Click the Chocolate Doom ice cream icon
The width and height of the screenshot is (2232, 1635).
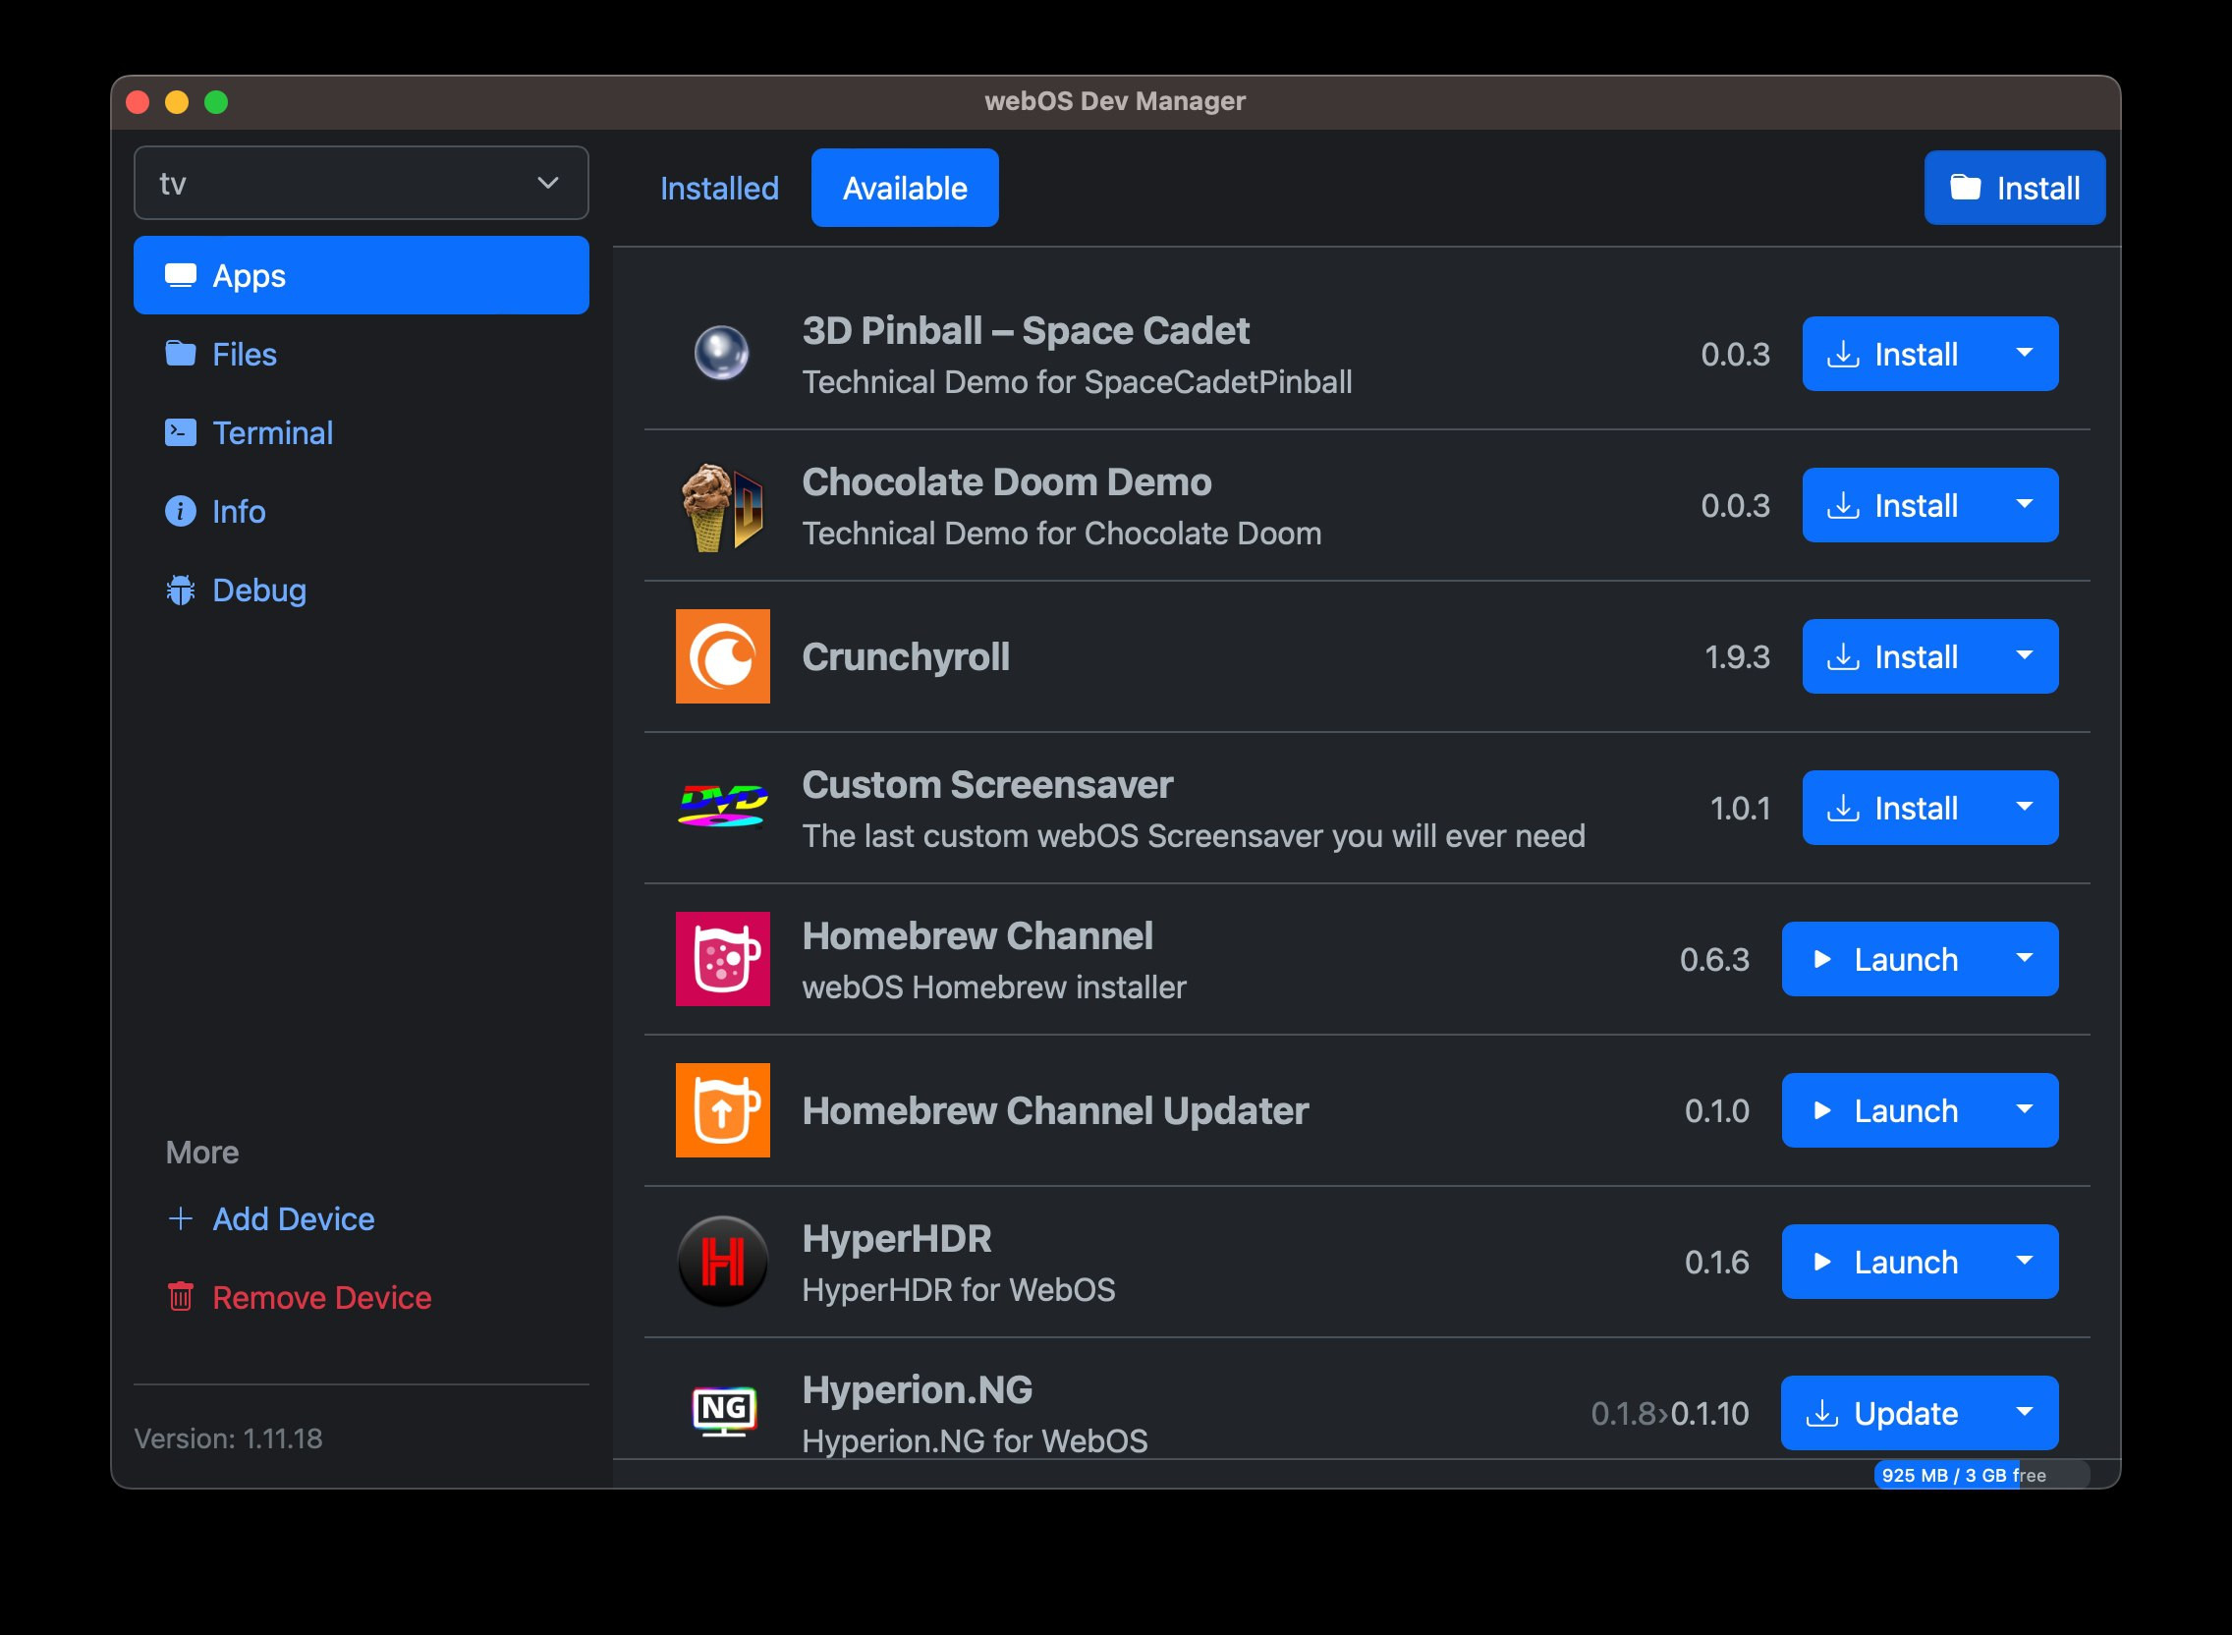722,506
